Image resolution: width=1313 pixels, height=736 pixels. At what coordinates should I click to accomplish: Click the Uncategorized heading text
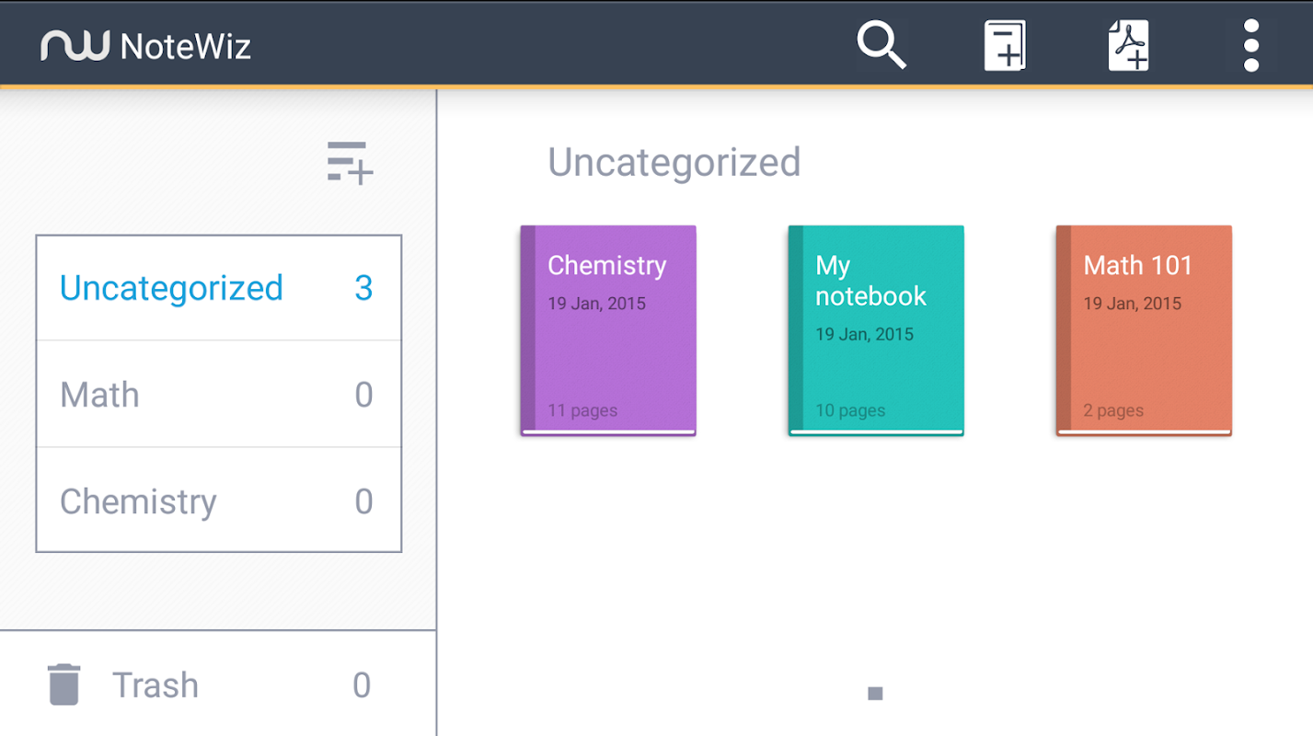point(674,162)
